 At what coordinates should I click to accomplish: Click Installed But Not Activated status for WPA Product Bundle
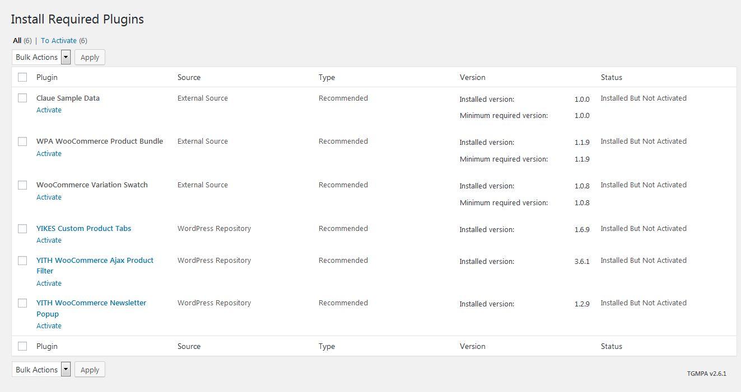click(x=644, y=141)
